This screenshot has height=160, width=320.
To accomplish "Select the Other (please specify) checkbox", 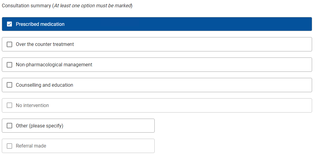I will pos(9,126).
